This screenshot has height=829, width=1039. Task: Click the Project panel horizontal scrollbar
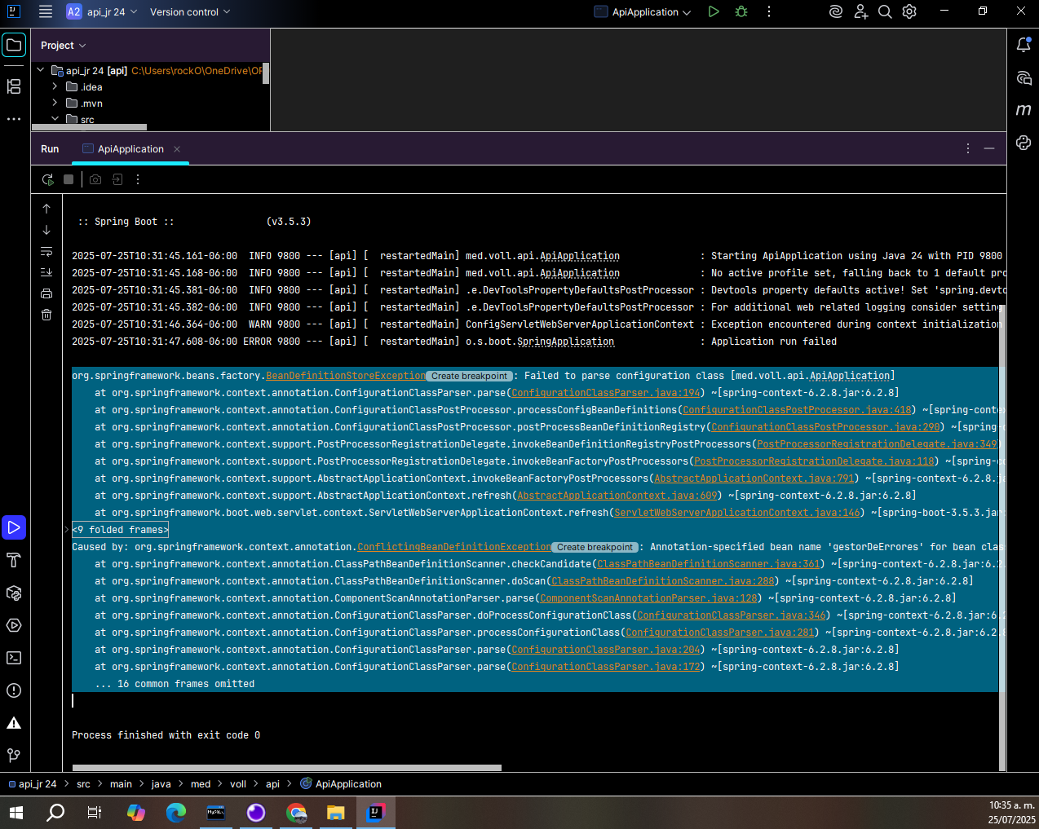89,127
